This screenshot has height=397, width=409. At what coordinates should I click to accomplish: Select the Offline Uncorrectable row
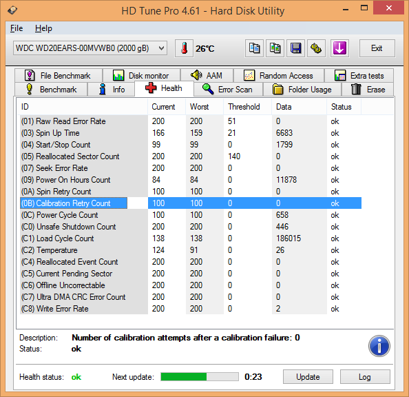click(x=191, y=285)
